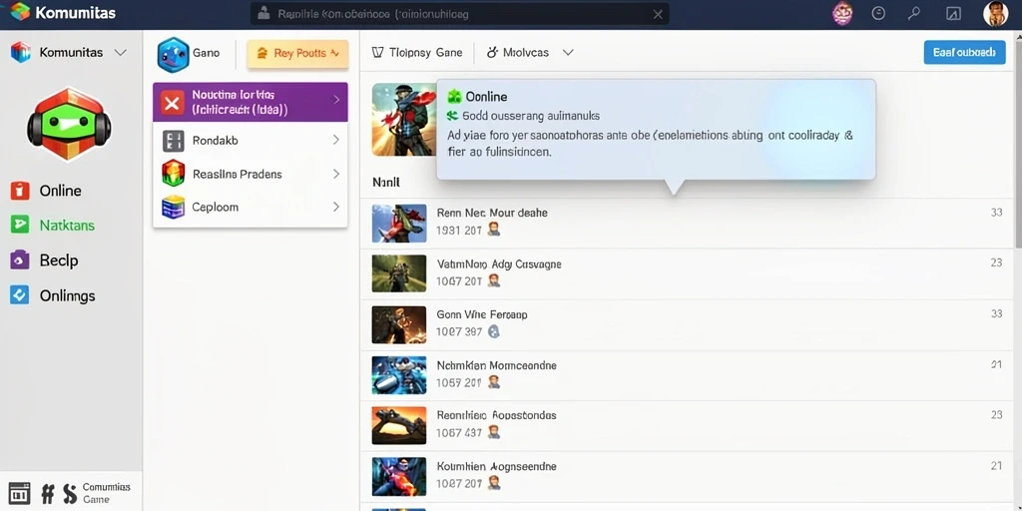Clear the search field with the X
This screenshot has height=511, width=1022.
pyautogui.click(x=659, y=14)
